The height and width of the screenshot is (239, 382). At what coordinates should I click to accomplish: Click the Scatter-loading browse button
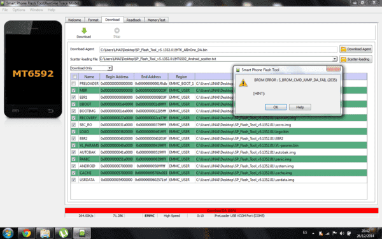[356, 59]
